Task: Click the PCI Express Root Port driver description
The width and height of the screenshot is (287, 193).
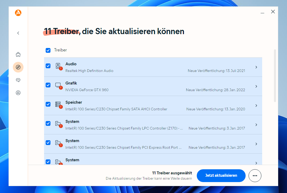Action: [124, 147]
